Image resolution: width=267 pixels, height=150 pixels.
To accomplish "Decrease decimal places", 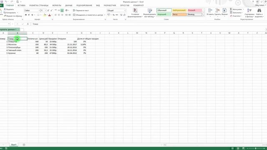I will click(x=124, y=15).
